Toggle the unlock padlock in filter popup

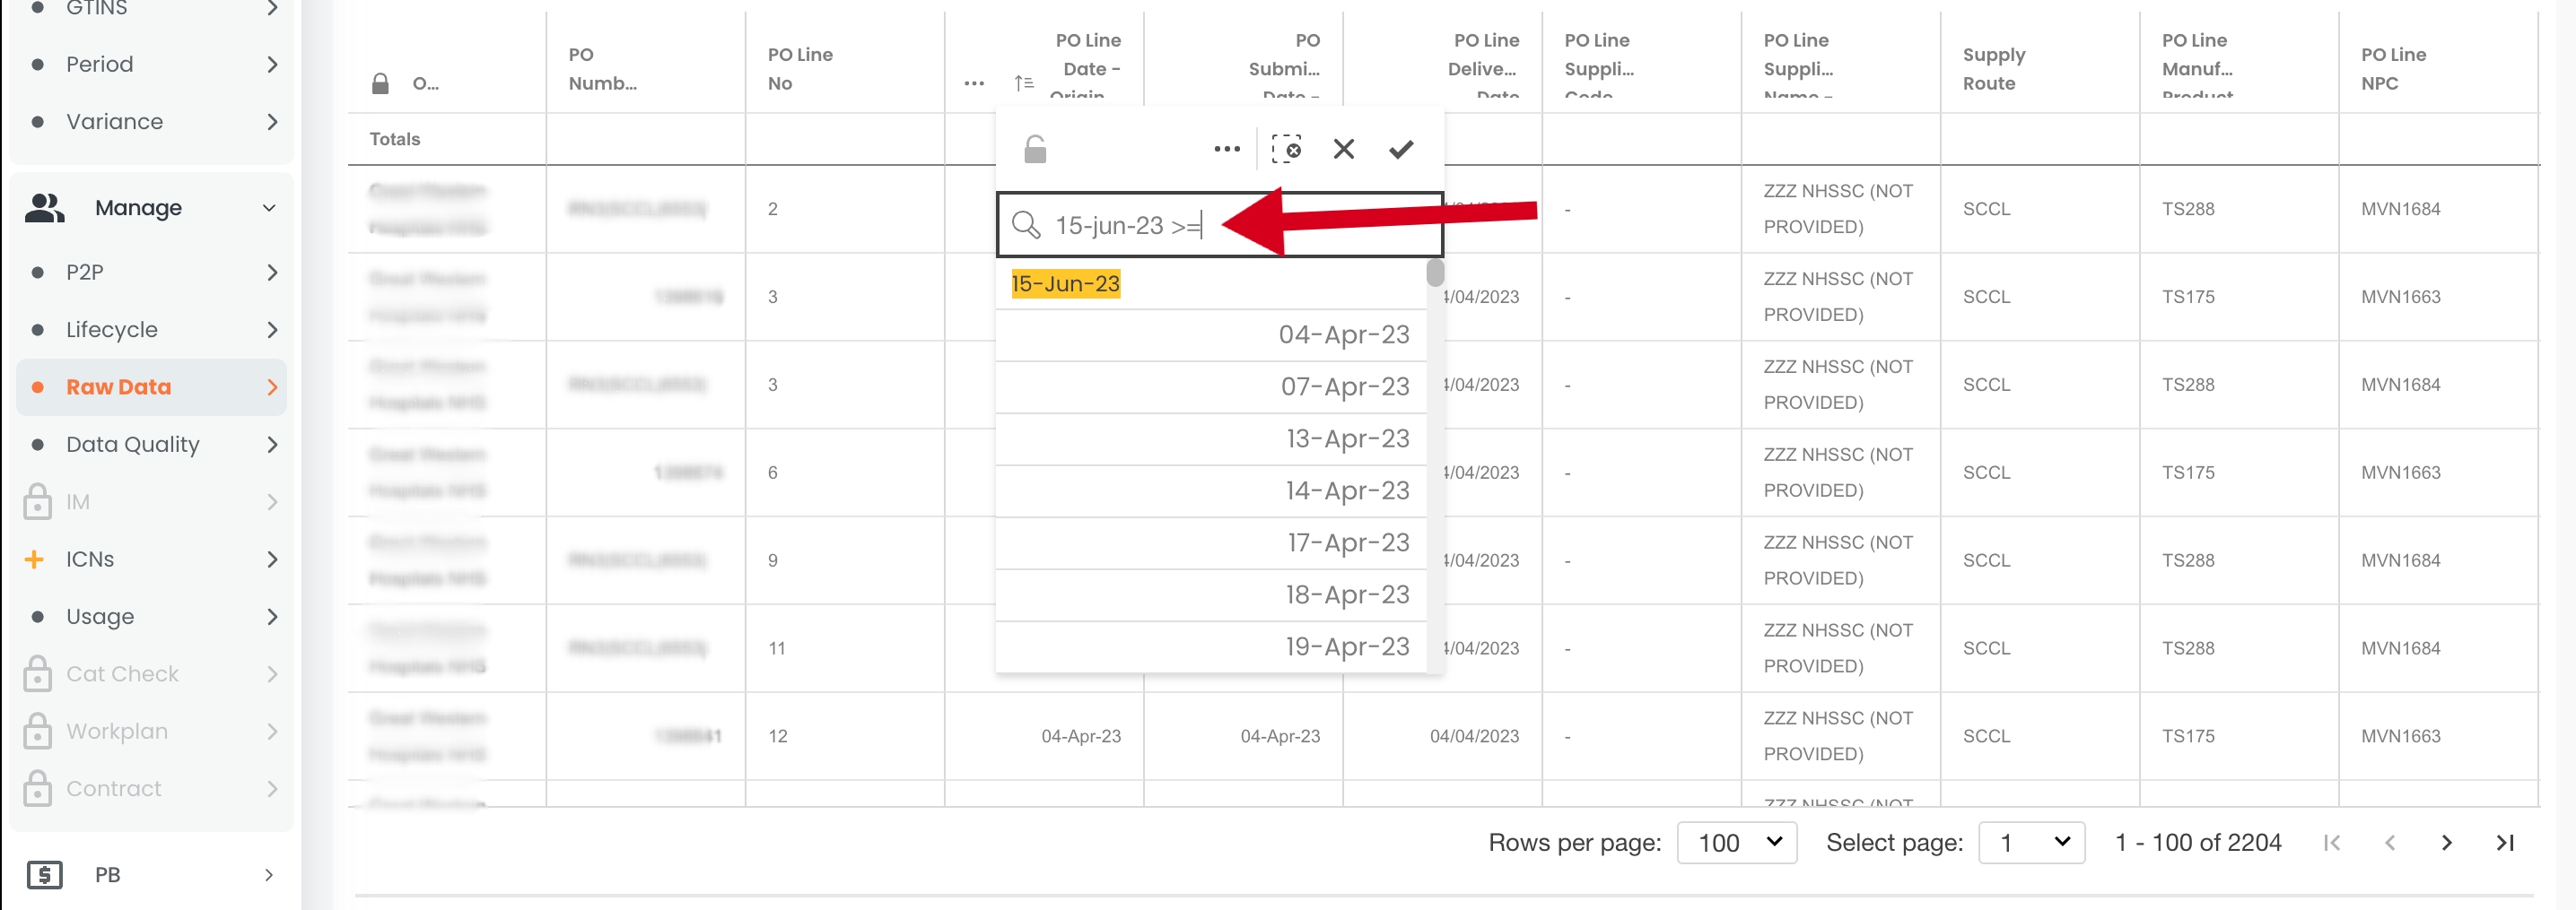[1035, 149]
